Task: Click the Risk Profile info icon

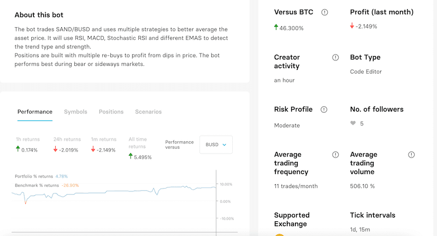Action: 323,110
